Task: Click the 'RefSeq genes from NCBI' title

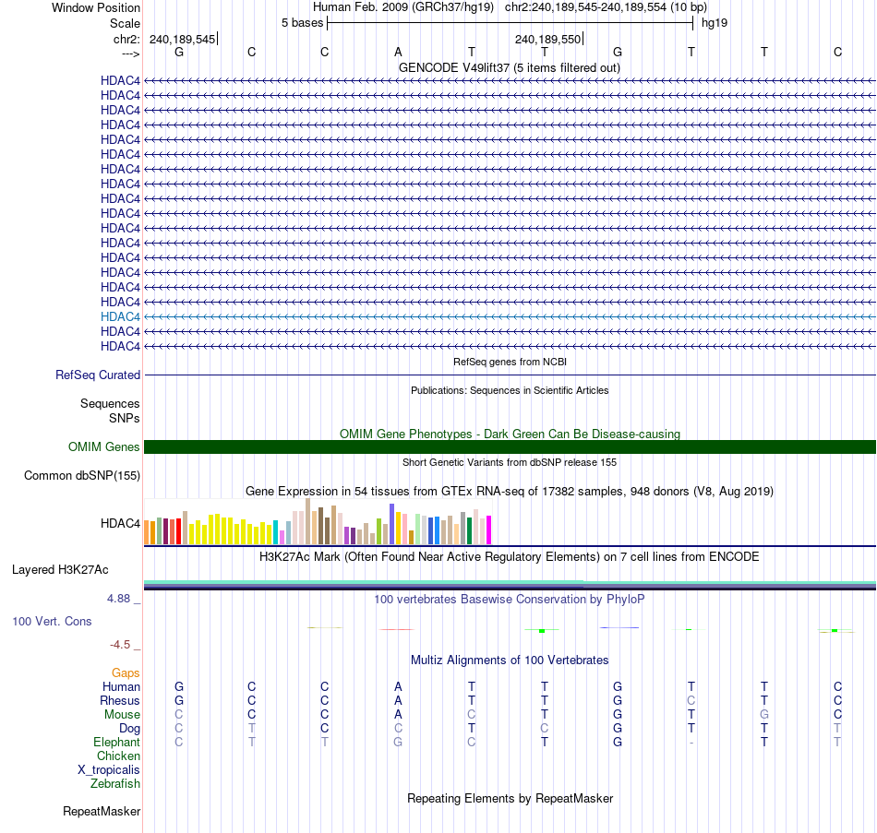Action: 510,362
